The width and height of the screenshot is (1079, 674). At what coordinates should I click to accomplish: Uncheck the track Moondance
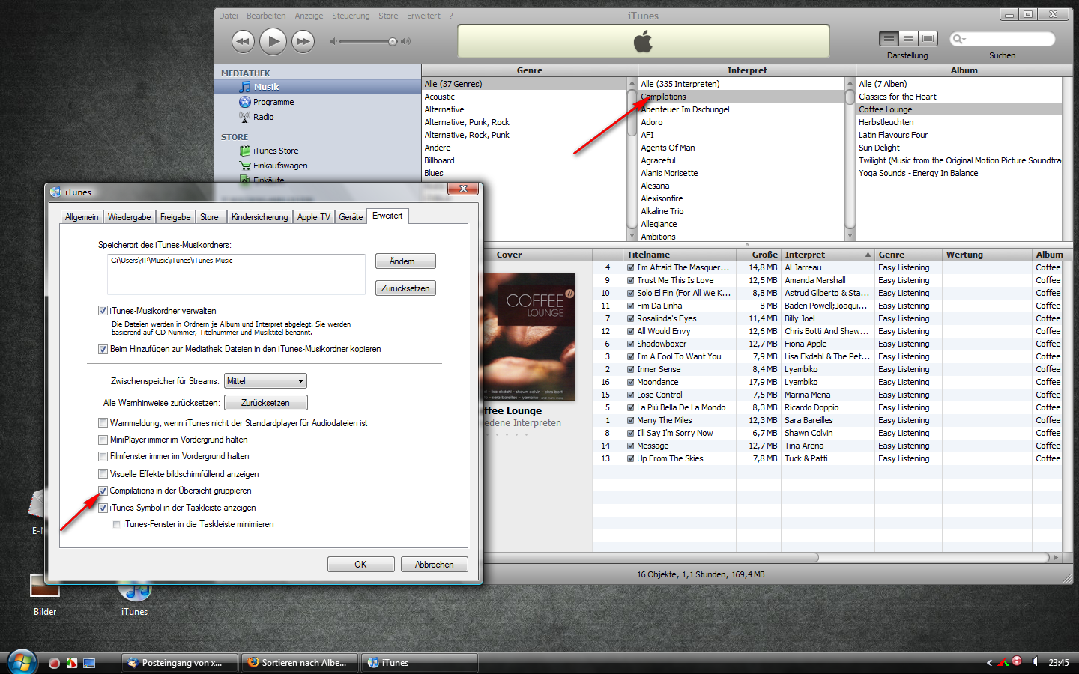click(x=631, y=382)
